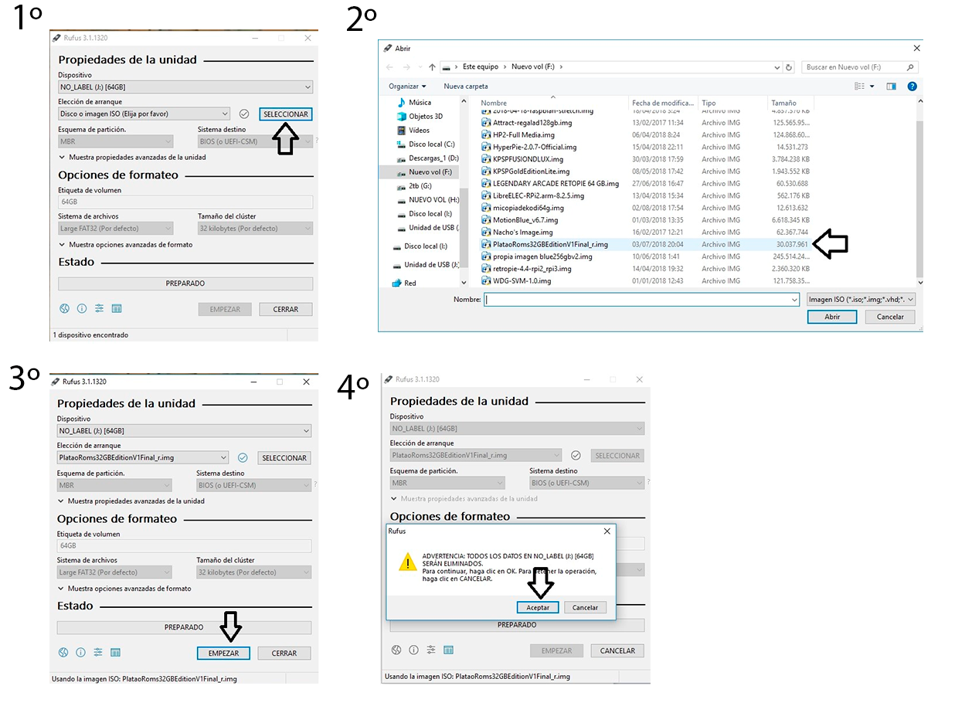Click Abrir button in the file dialog
Screen dimensions: 955x713
832,317
